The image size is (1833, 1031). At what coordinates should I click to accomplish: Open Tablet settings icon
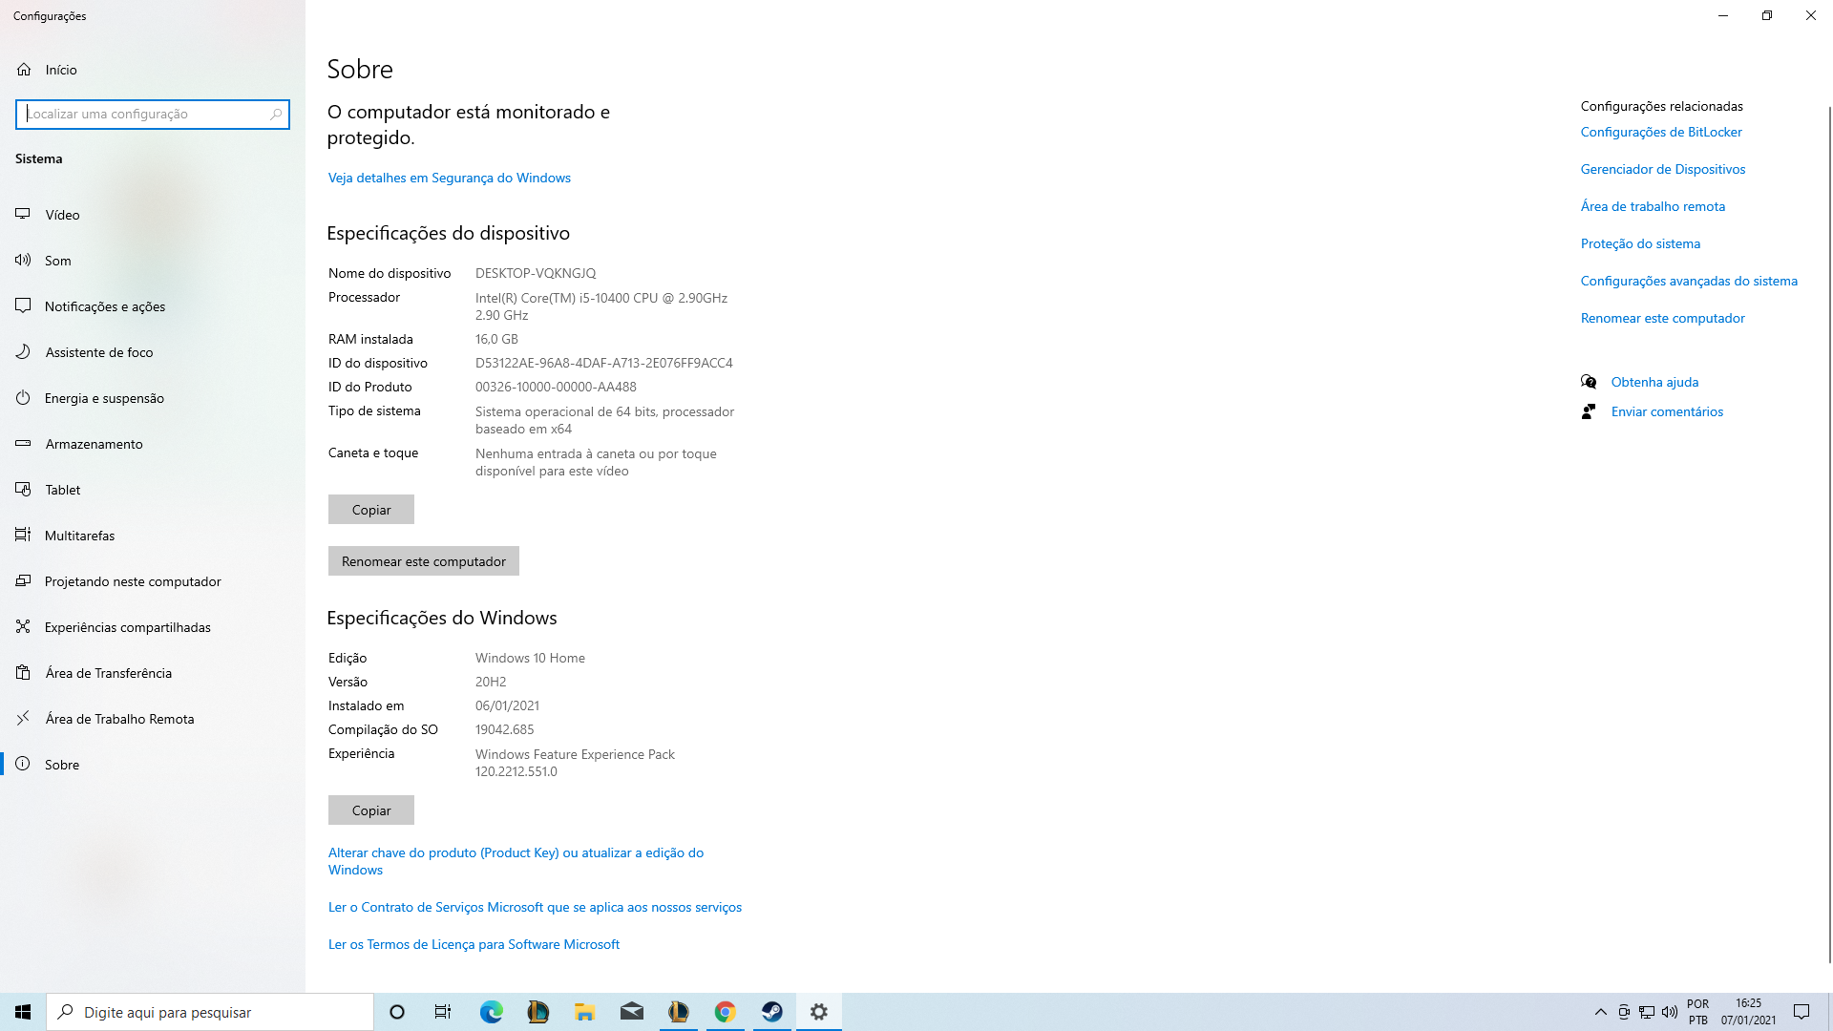pos(23,489)
